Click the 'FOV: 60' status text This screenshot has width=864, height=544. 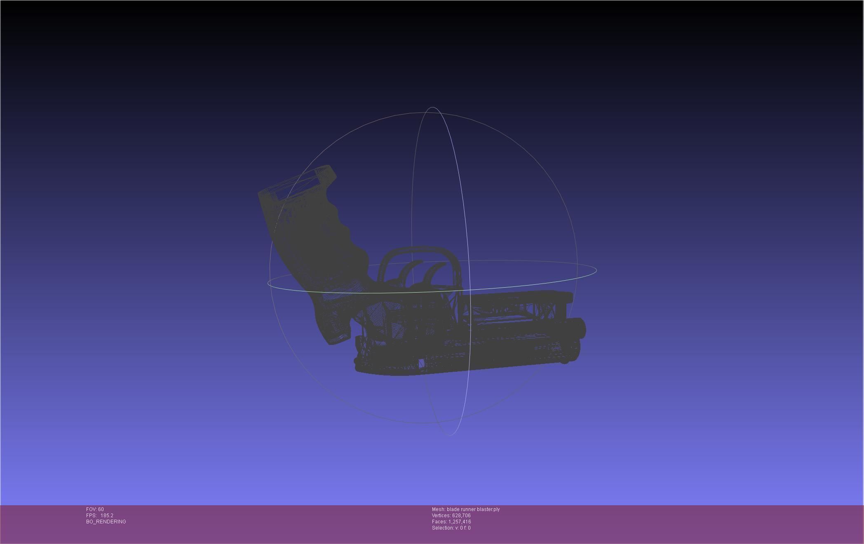tap(95, 509)
